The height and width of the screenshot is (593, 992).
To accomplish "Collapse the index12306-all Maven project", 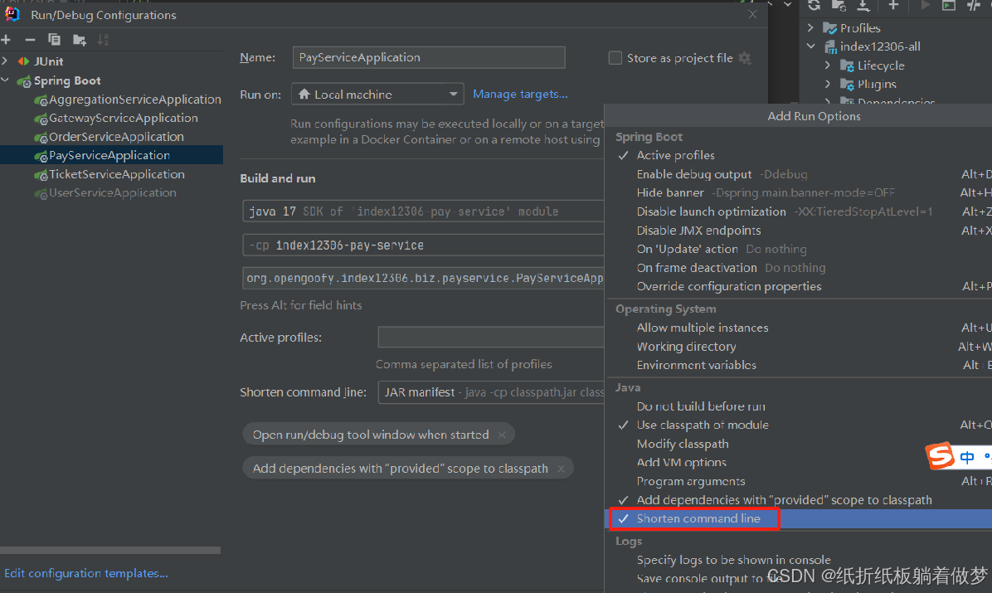I will pos(811,46).
